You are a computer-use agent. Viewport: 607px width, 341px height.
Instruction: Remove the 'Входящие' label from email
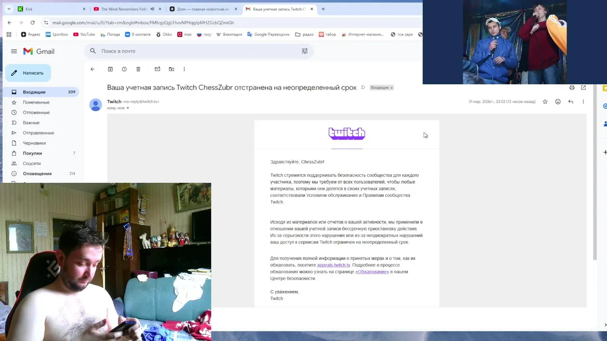[x=392, y=88]
